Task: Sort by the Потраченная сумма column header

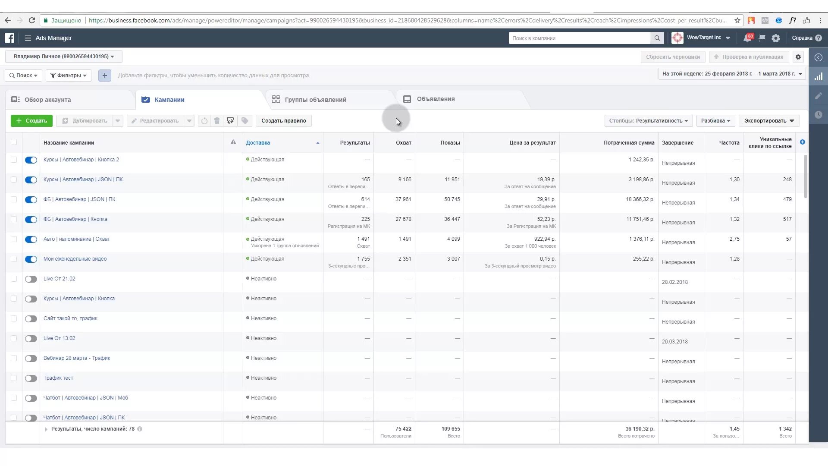Action: [x=629, y=143]
